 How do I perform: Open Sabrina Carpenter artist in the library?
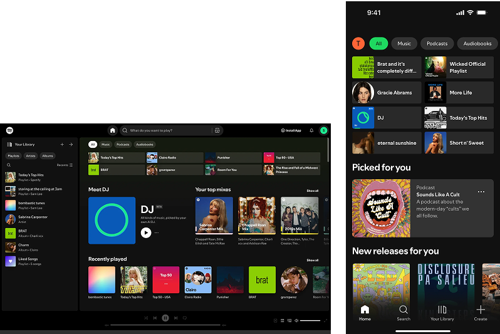40,219
